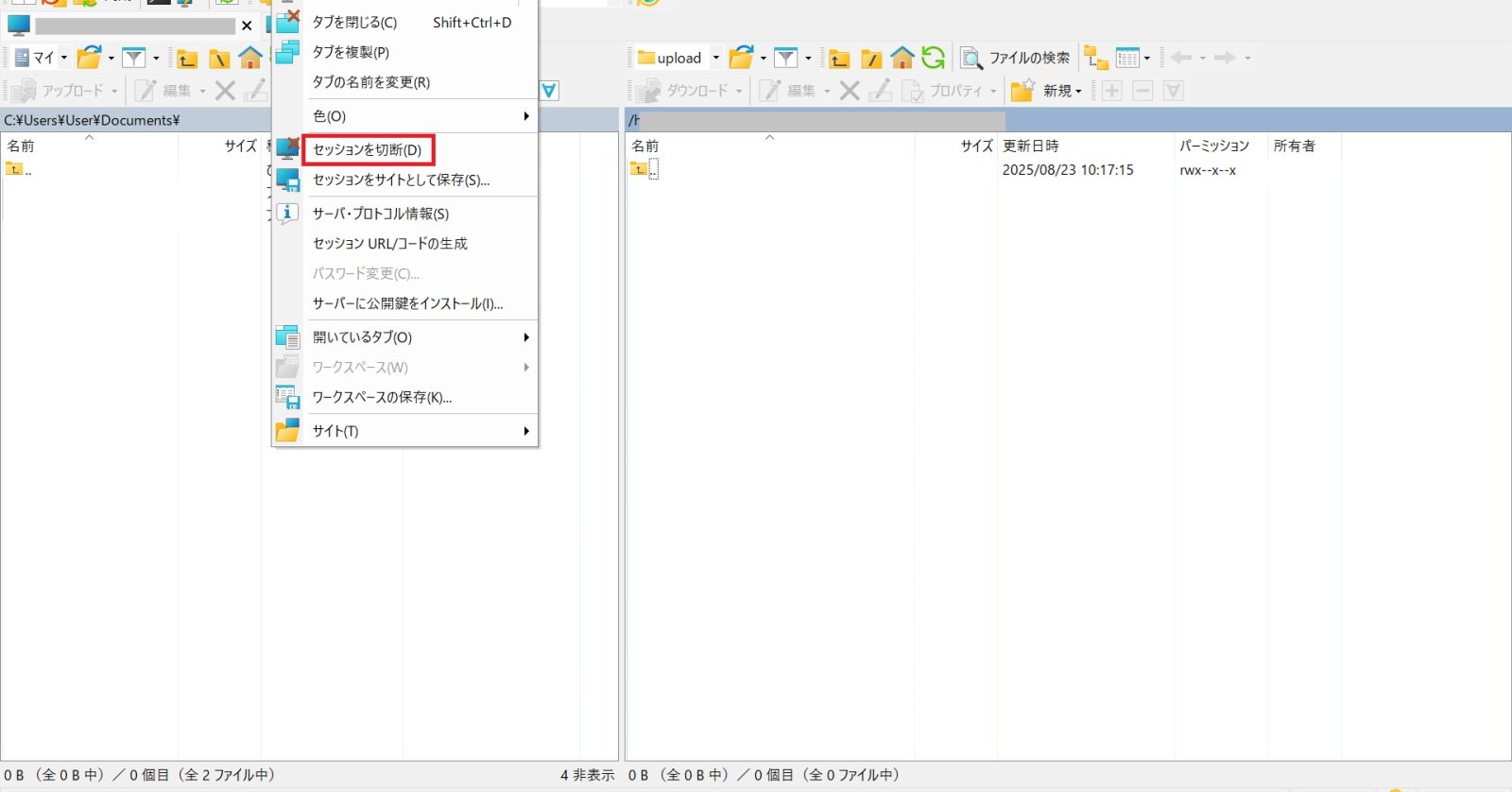
Task: Open the 新規 dropdown button
Action: tap(1047, 91)
